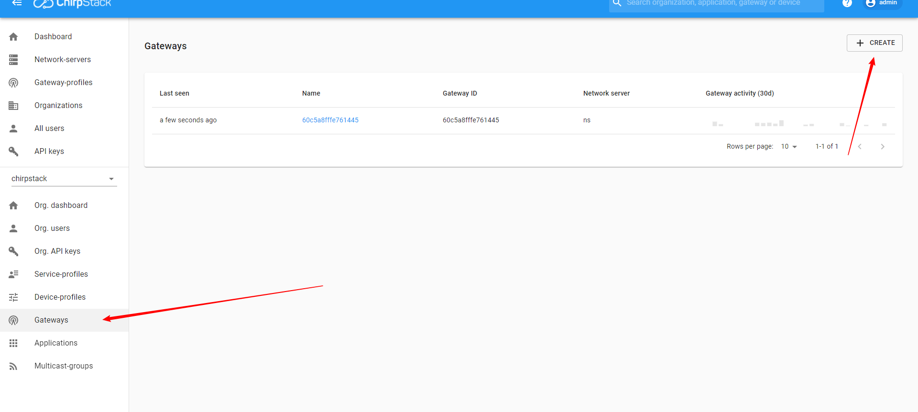This screenshot has width=918, height=412.
Task: Select Gateways menu item
Action: point(64,320)
